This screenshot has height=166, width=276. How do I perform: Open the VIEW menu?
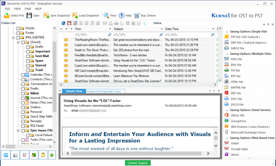[17, 9]
